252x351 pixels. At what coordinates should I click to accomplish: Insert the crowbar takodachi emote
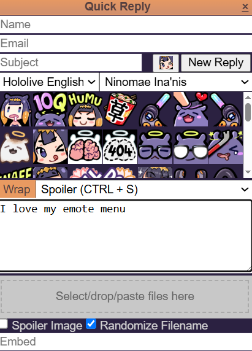[x=226, y=147]
